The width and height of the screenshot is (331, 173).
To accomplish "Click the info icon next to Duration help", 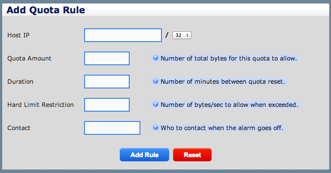I will (156, 81).
